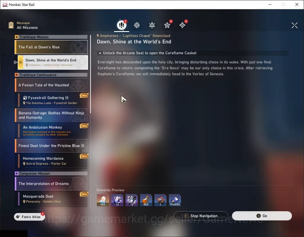Open Banana Outrage: Battles Without Ninja mission group
This screenshot has width=304, height=237.
51,115
